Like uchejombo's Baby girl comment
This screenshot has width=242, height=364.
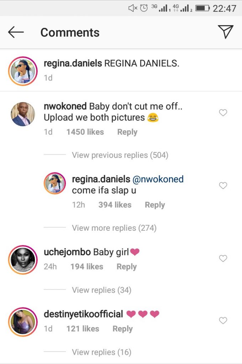[223, 258]
